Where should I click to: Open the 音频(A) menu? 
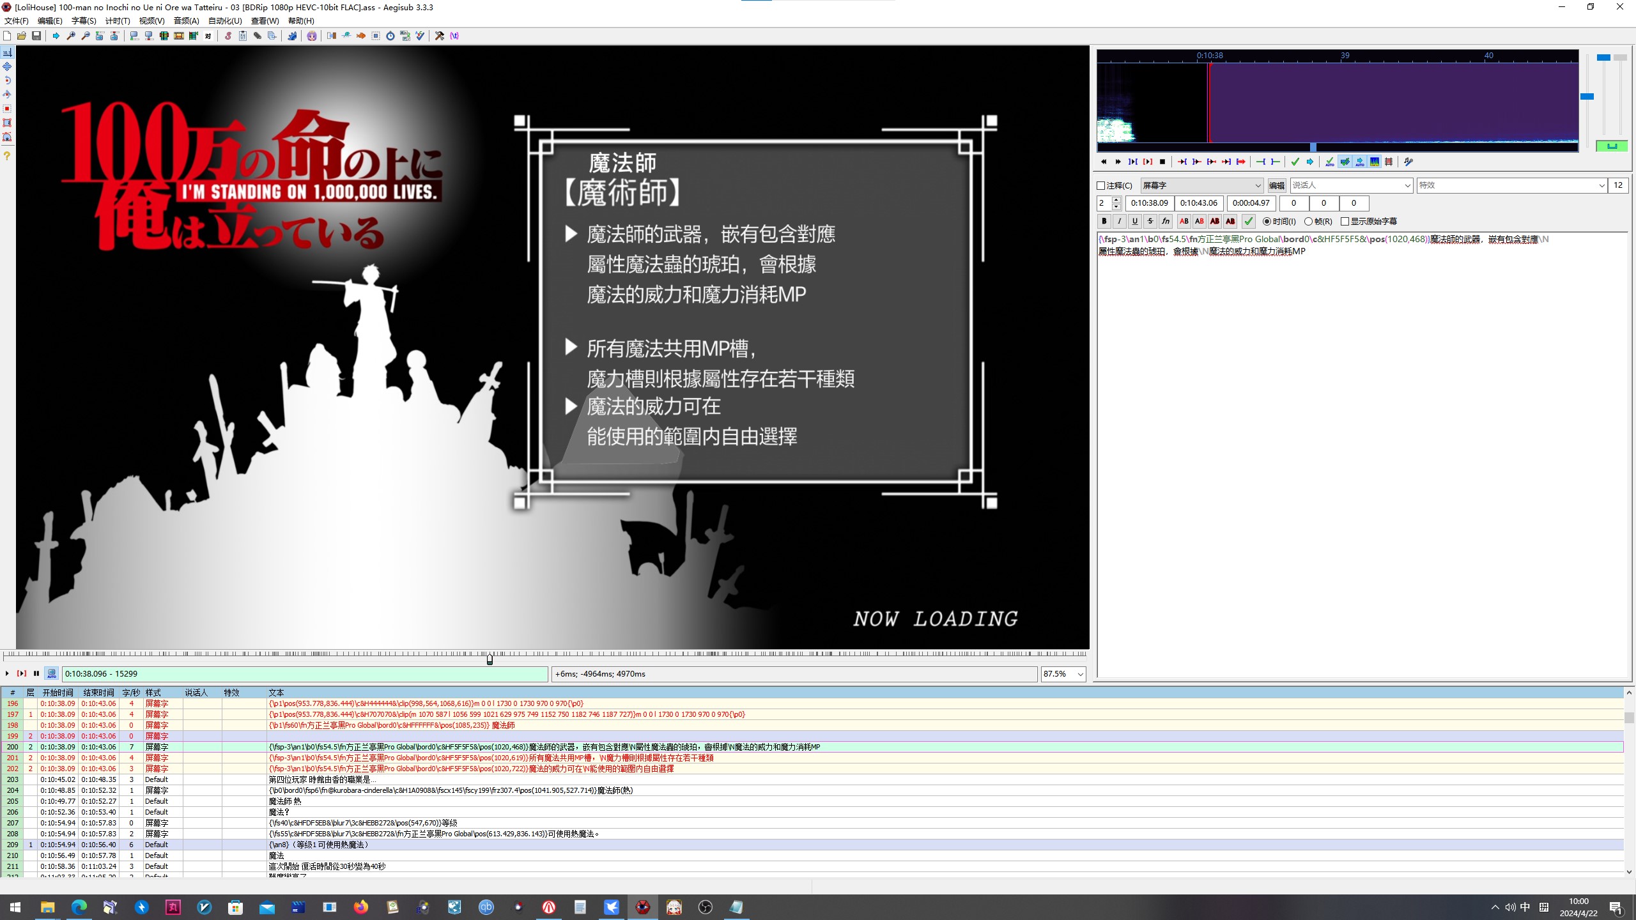click(186, 21)
